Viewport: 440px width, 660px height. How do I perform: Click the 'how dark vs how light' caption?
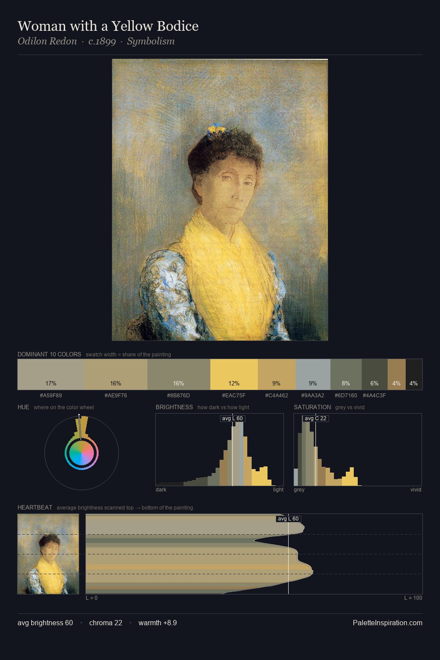[x=224, y=407]
